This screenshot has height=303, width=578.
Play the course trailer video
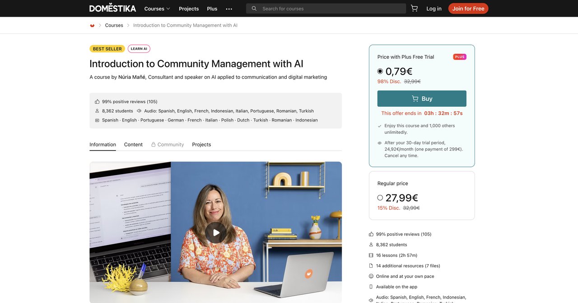[216, 232]
